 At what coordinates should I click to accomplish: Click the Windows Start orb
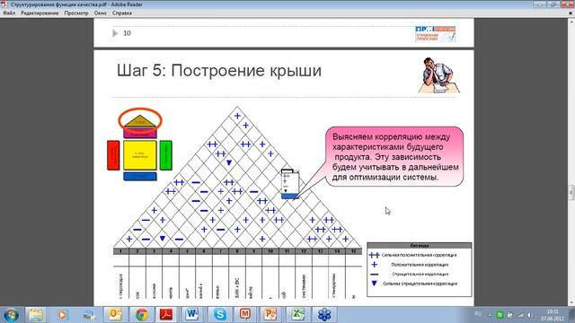11,315
